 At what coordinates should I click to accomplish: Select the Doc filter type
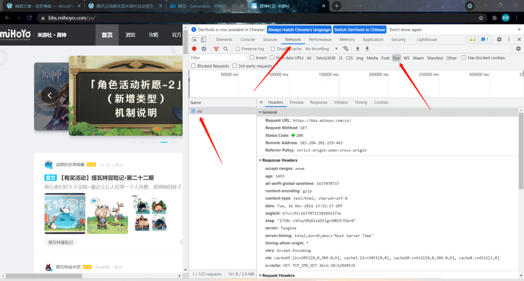(397, 58)
